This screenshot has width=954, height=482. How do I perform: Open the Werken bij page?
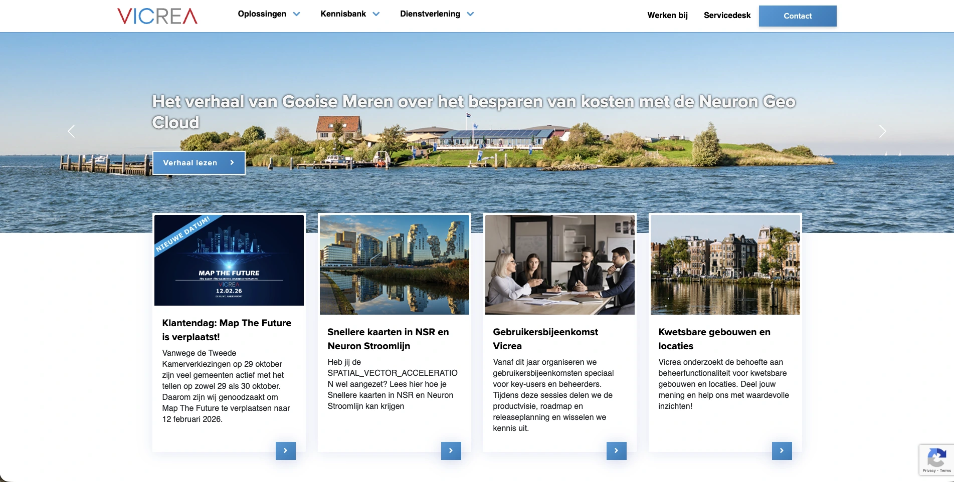tap(667, 15)
